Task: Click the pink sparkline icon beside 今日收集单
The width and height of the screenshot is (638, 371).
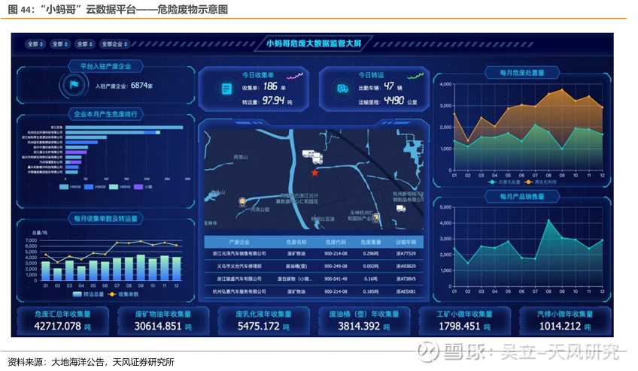Action: [x=295, y=76]
